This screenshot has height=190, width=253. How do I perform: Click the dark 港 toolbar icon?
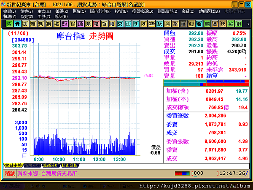[x=183, y=24]
